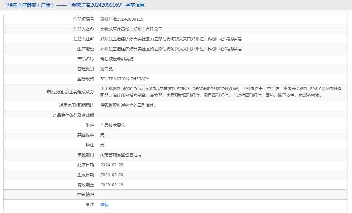
Task: Click the 批准日期 label
Action: pyautogui.click(x=86, y=165)
